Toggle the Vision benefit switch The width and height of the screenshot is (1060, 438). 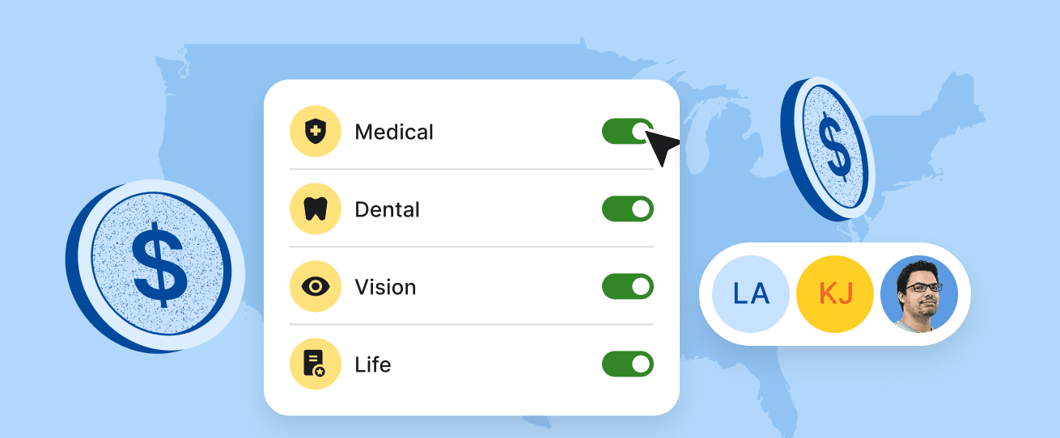click(627, 287)
